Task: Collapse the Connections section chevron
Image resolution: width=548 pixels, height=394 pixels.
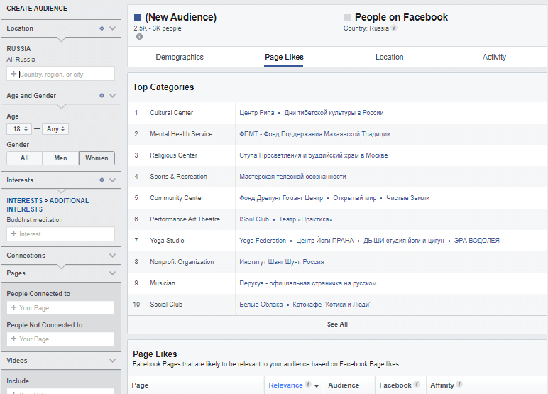Action: point(113,255)
